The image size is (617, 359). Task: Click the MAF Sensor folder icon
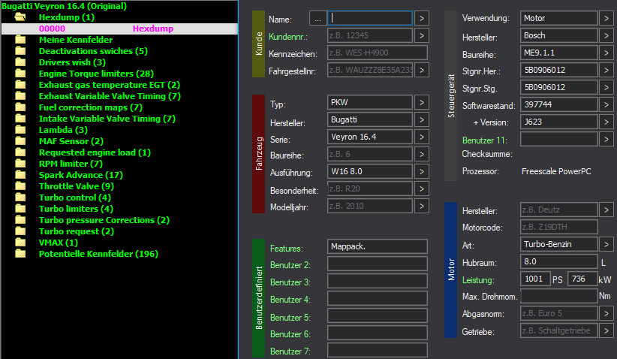pyautogui.click(x=20, y=141)
